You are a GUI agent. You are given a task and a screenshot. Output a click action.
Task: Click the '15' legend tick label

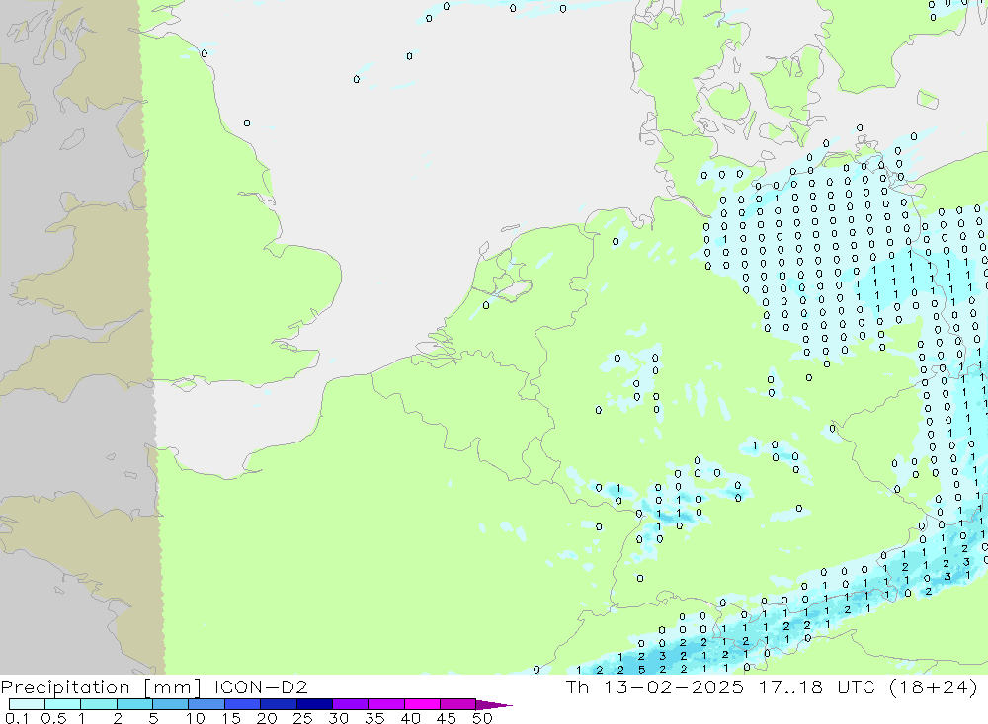point(231,718)
